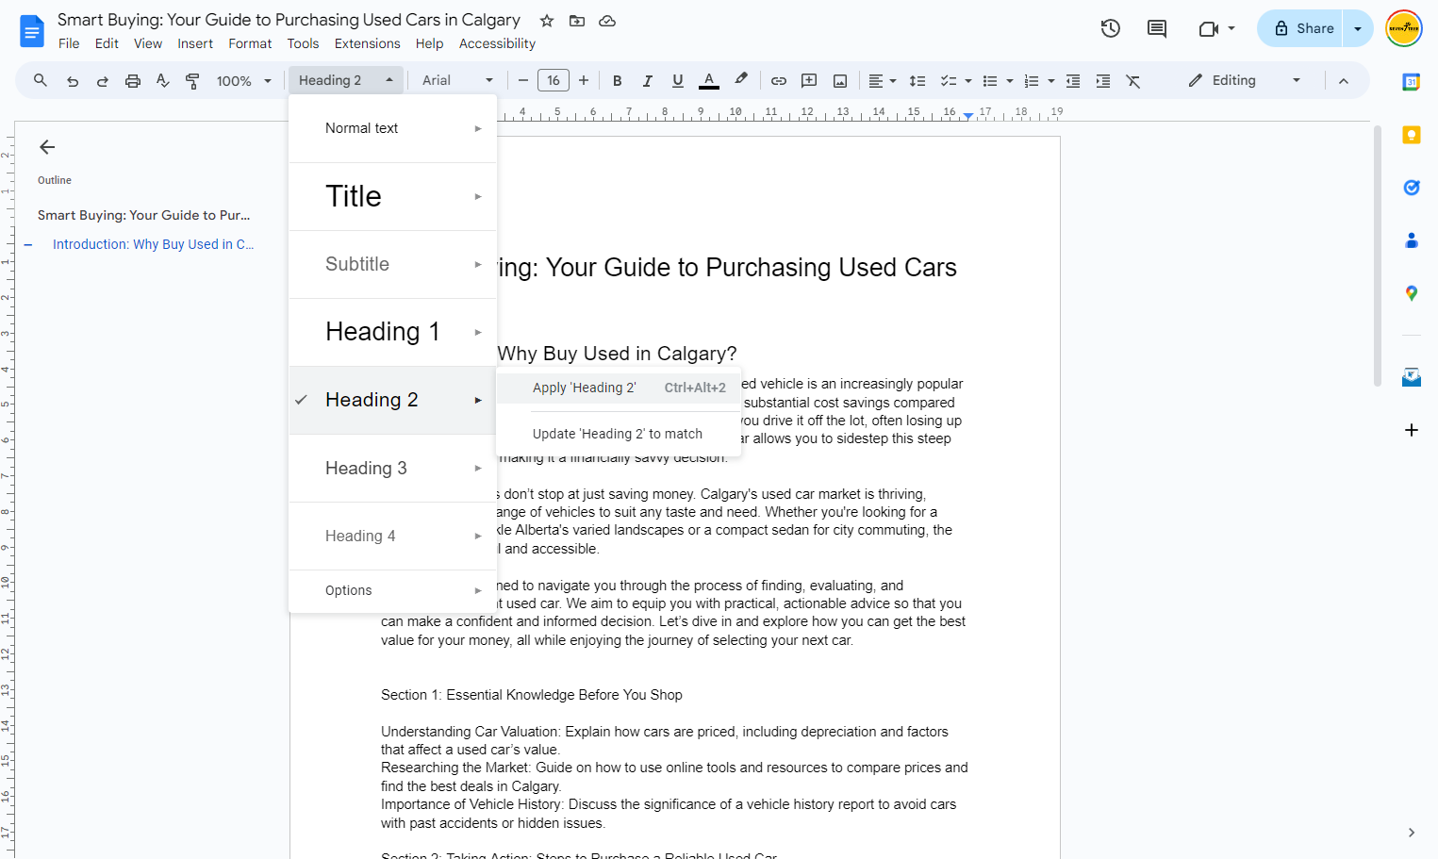Select Heading 1 in styles list

392,332
